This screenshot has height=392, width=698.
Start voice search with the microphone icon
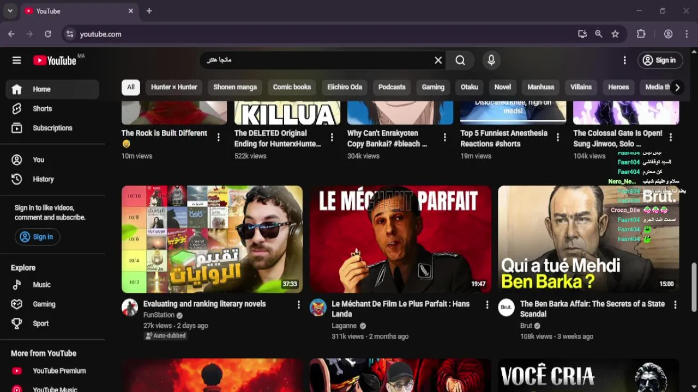pyautogui.click(x=491, y=60)
